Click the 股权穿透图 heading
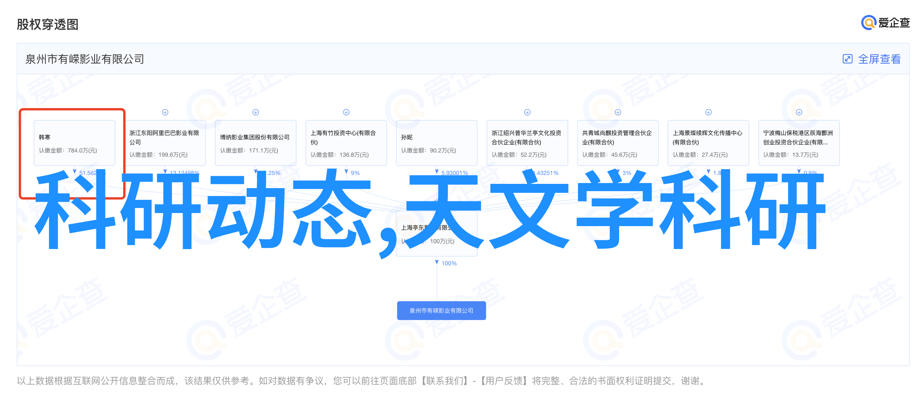This screenshot has height=398, width=918. pos(48,24)
